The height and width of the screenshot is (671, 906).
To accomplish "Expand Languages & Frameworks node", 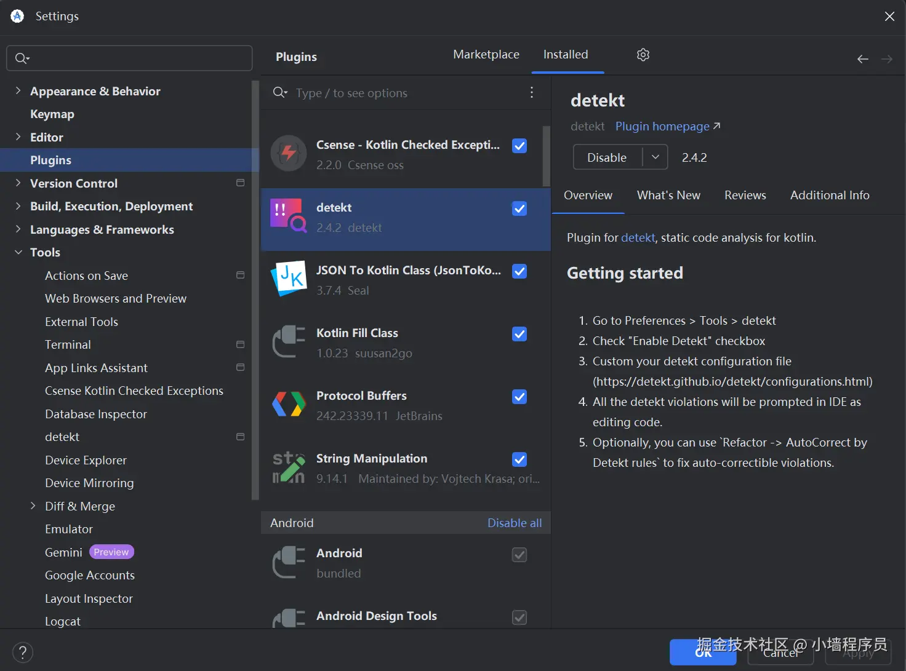I will click(x=18, y=229).
